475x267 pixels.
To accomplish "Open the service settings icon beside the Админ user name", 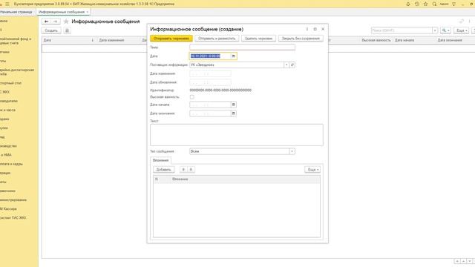I will (453, 4).
